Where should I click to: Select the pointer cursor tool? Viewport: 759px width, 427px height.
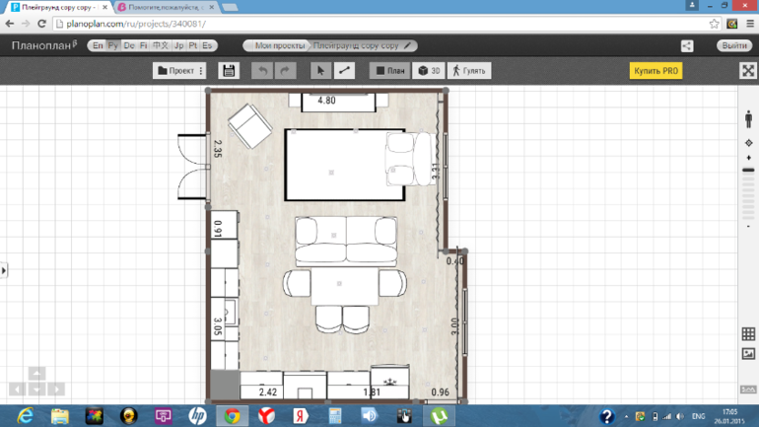point(320,71)
